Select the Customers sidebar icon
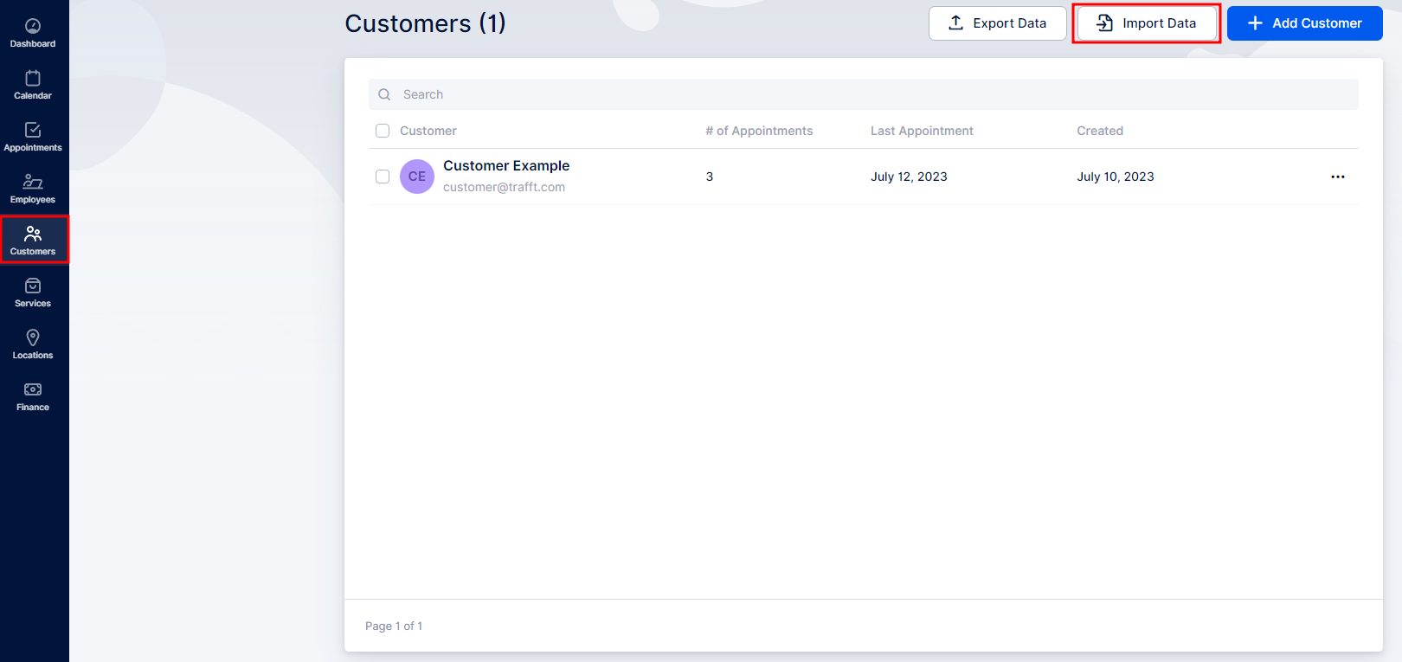 (x=33, y=241)
